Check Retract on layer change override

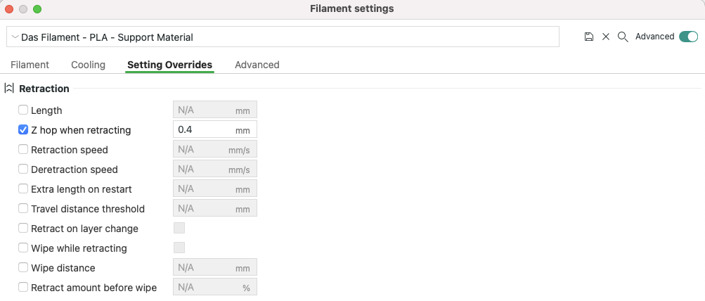coord(23,228)
